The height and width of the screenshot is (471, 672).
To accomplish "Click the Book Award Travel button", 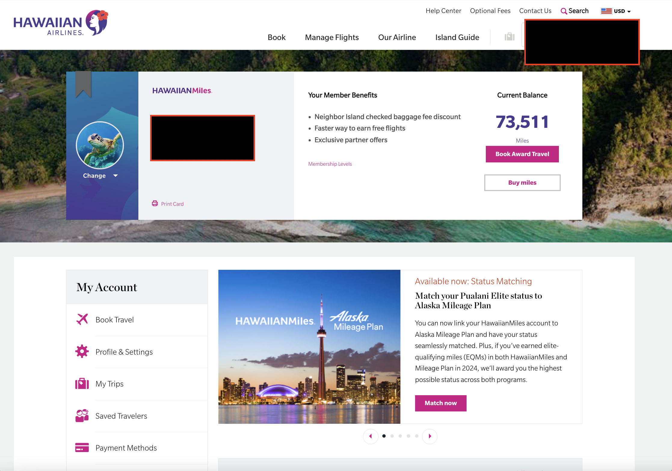I will click(522, 154).
